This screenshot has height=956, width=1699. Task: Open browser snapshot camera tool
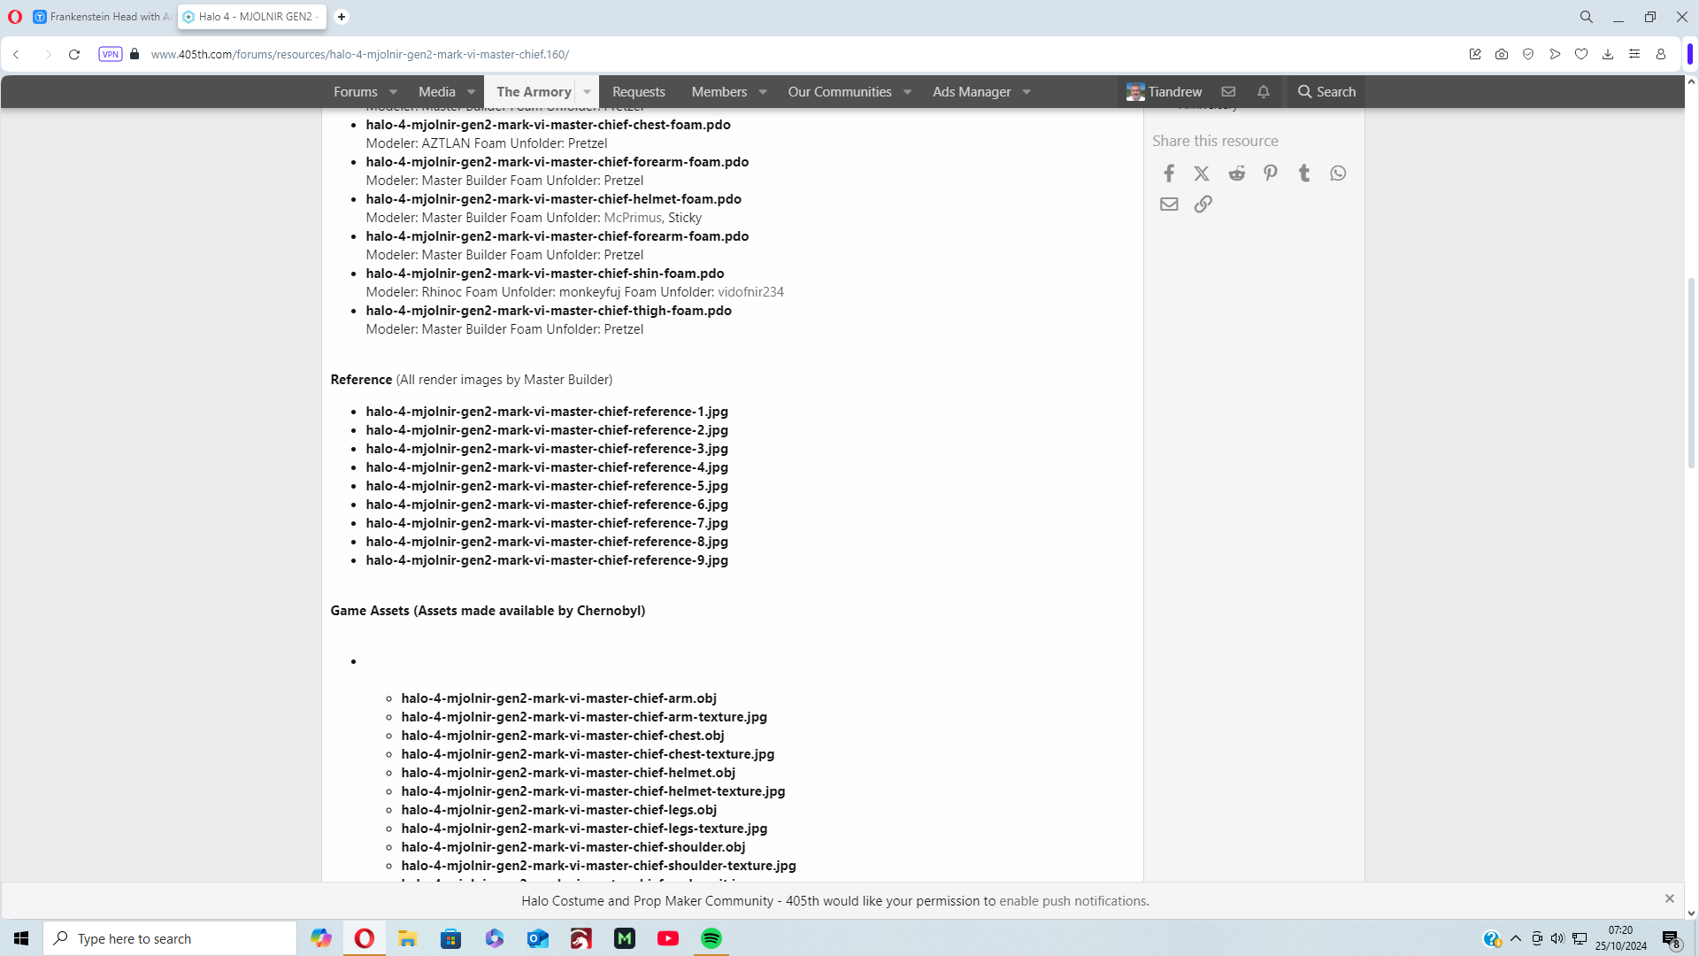coord(1502,54)
